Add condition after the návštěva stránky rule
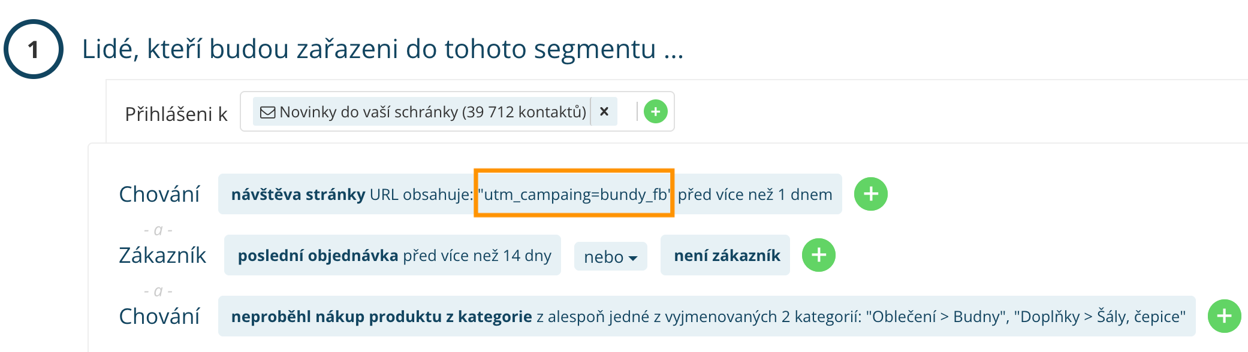 click(870, 194)
